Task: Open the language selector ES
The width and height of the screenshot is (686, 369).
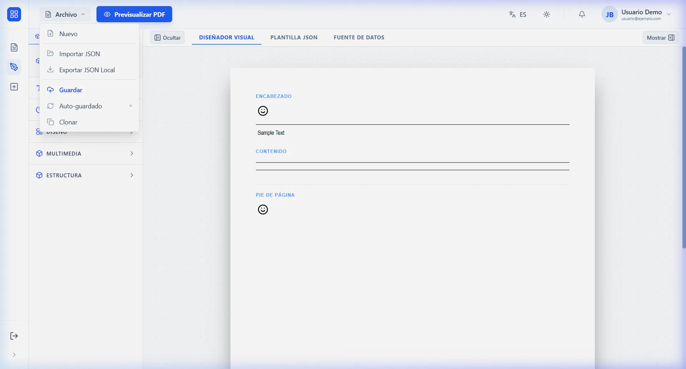Action: (x=518, y=14)
